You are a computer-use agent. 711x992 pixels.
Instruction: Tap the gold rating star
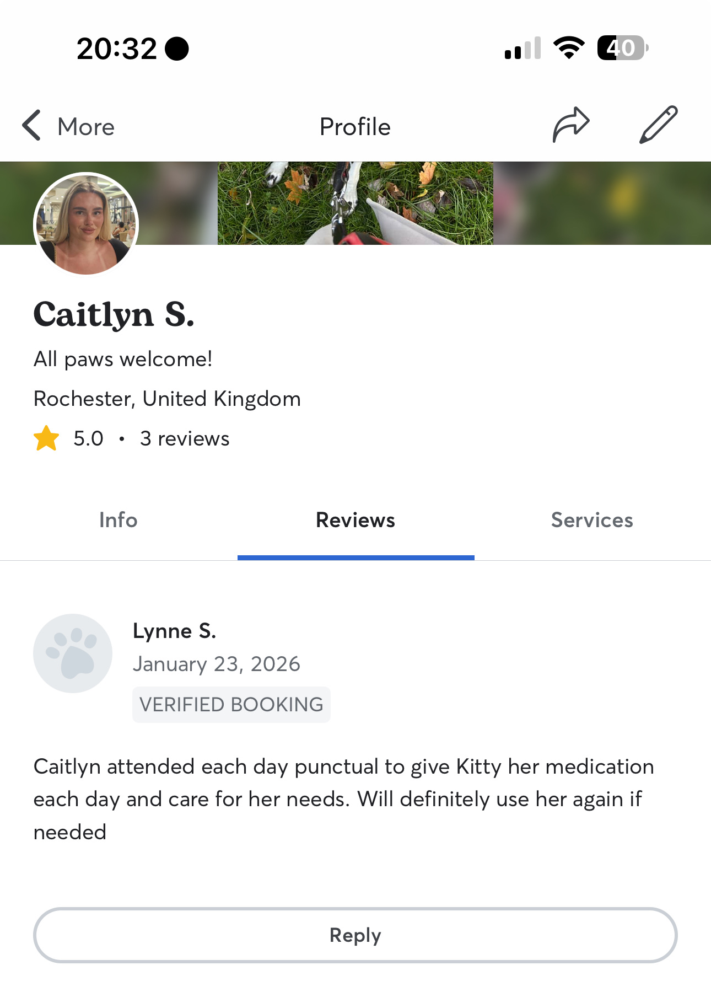(46, 438)
